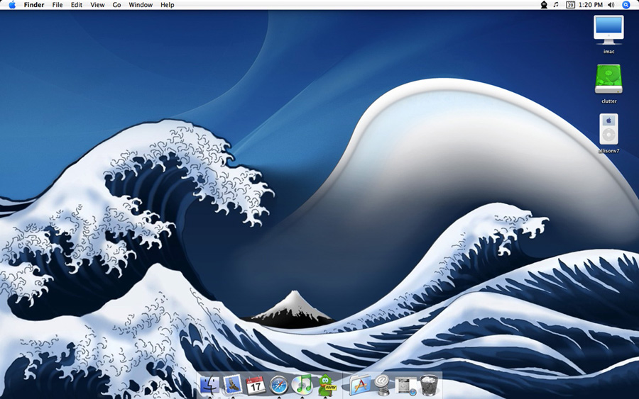Click the clutter drive label text
This screenshot has height=399, width=639.
(609, 101)
